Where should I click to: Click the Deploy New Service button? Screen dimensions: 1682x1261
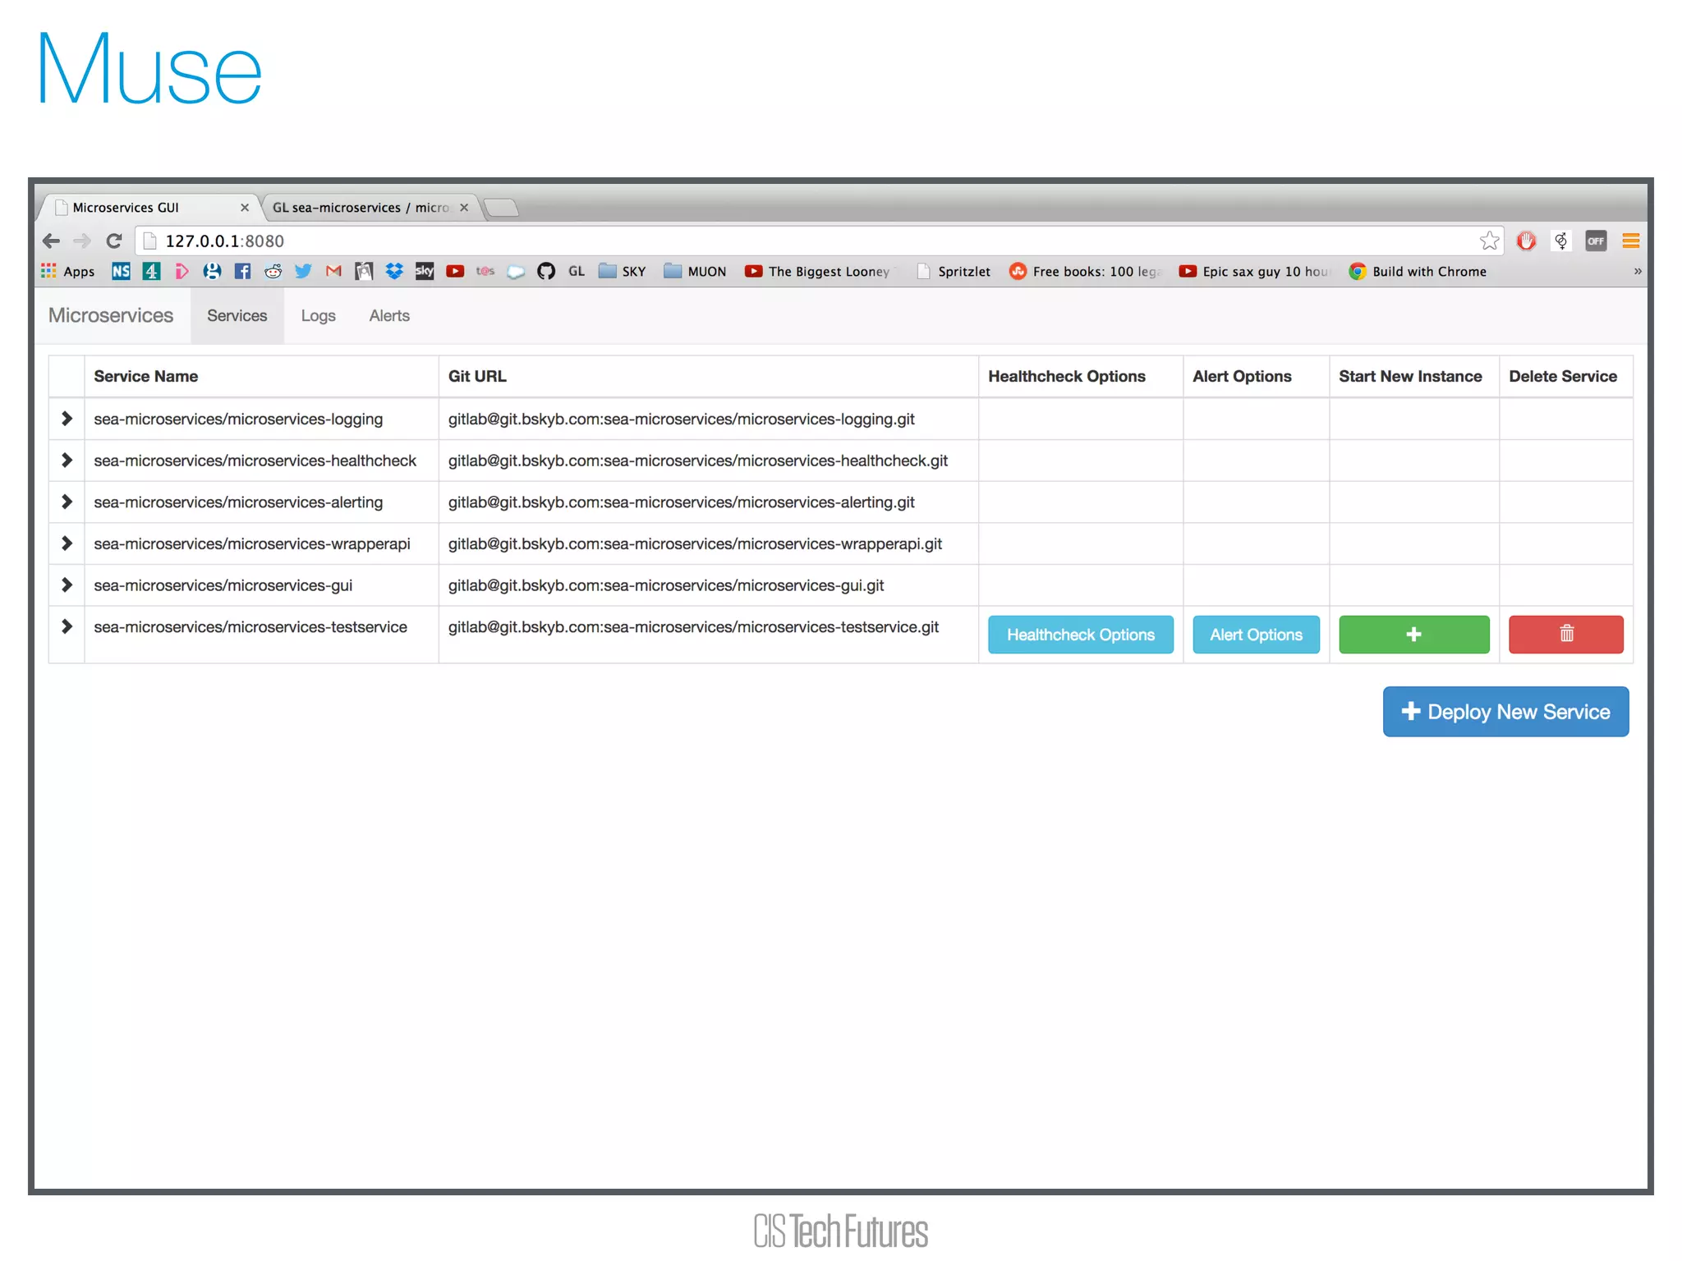click(1505, 711)
